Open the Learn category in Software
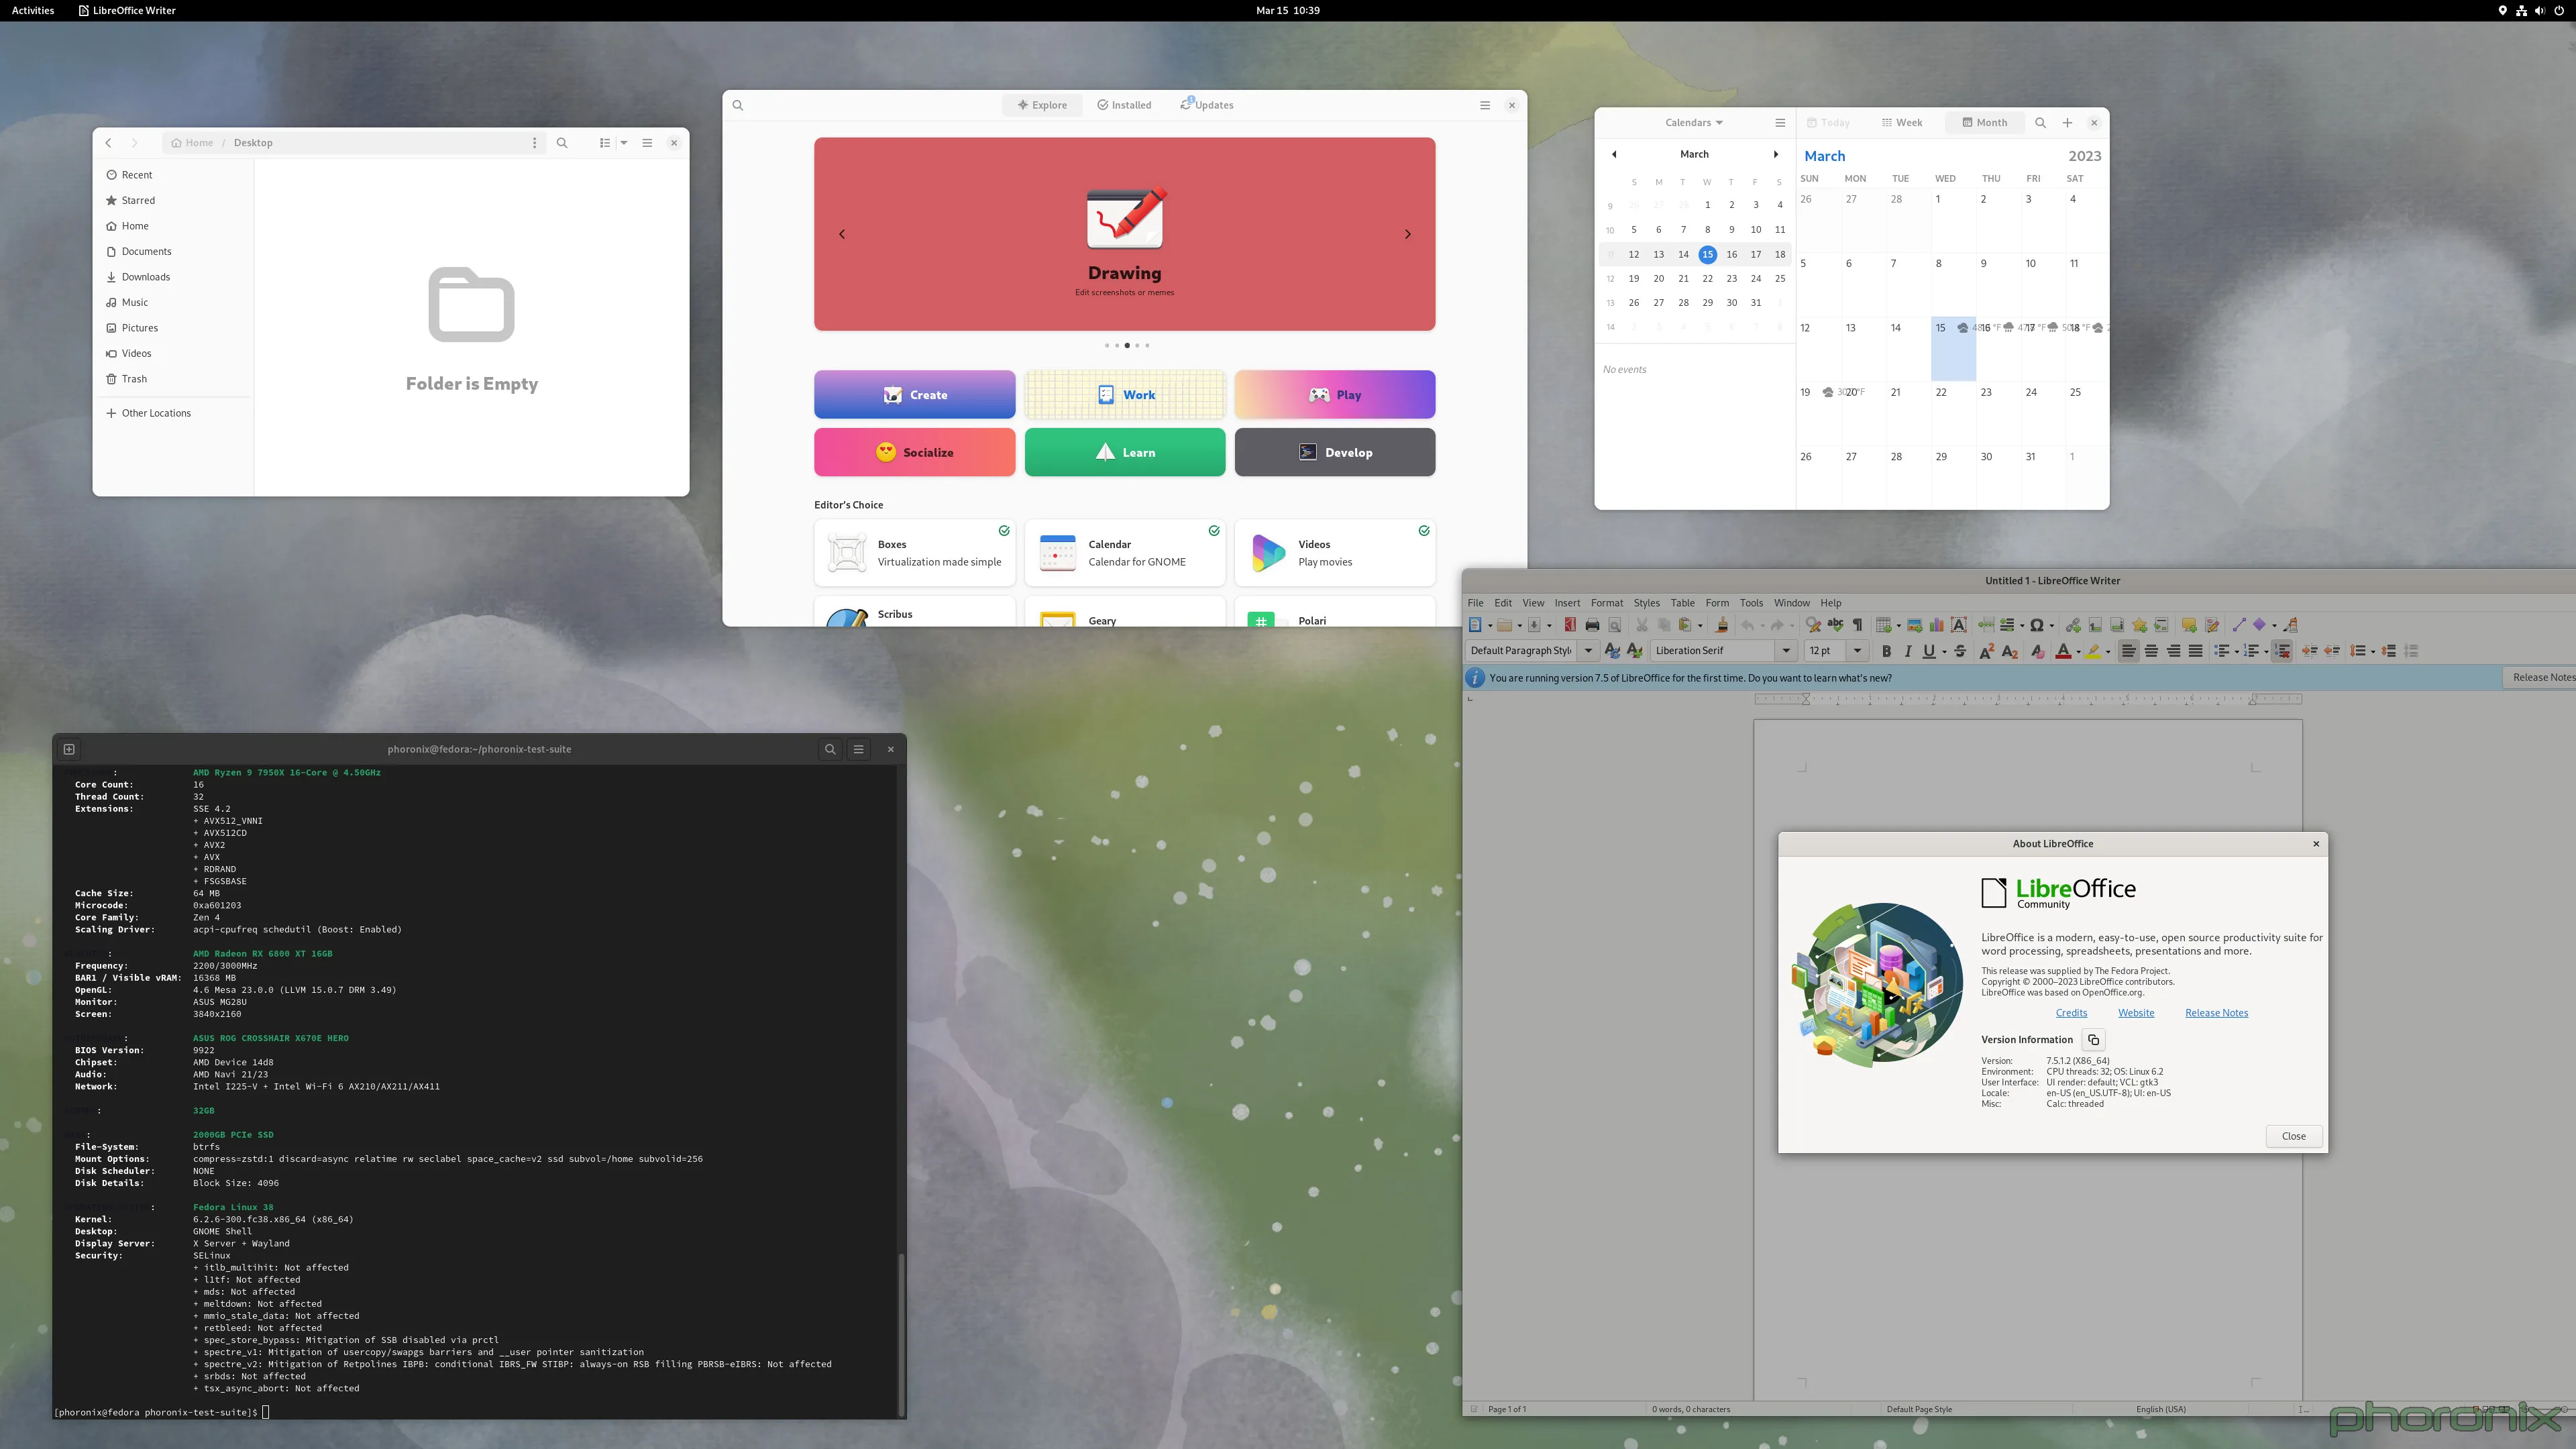The height and width of the screenshot is (1449, 2576). (1124, 452)
